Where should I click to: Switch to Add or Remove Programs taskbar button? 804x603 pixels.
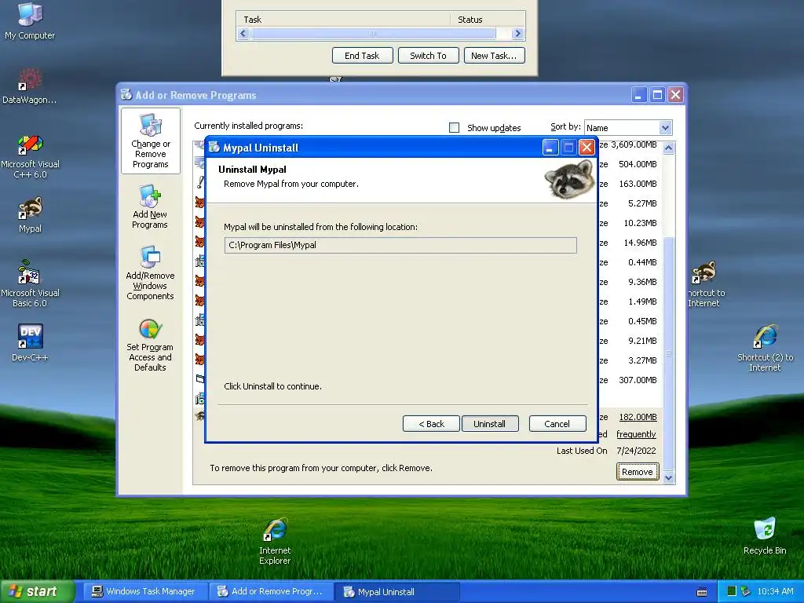271,591
